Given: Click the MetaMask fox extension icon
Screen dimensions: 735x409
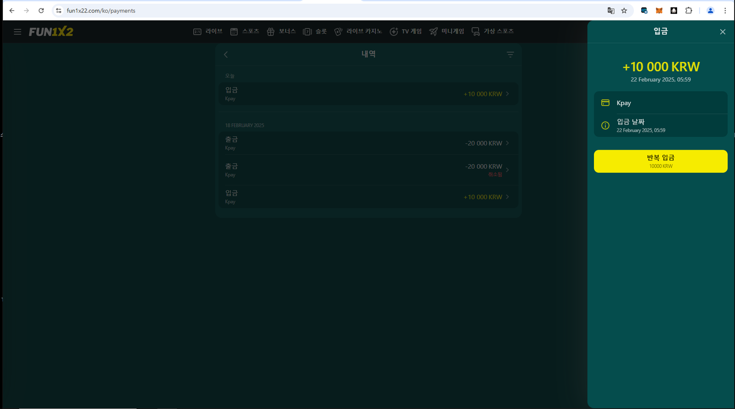Looking at the screenshot, I should [x=659, y=11].
